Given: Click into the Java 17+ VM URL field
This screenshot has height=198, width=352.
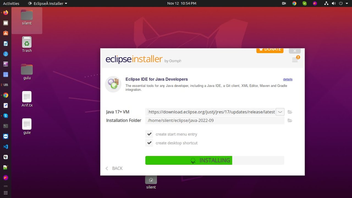Looking at the screenshot, I should (211, 112).
